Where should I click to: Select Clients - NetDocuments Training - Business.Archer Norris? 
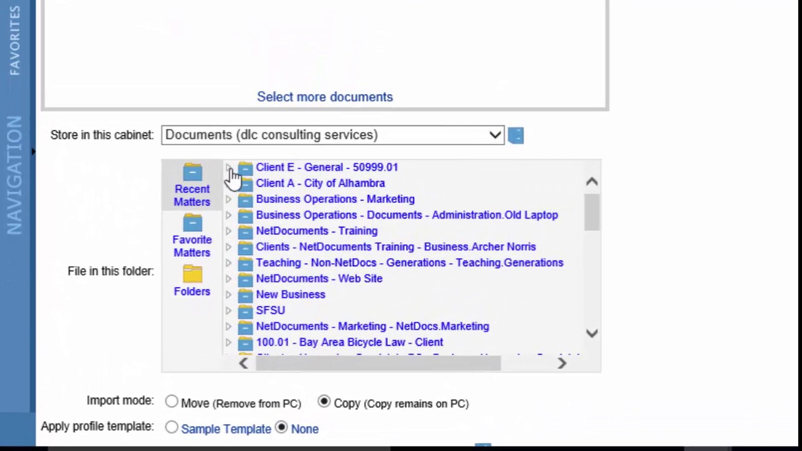(395, 247)
